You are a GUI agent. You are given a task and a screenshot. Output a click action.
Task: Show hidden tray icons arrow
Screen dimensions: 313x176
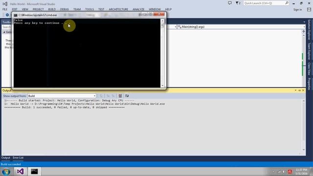pyautogui.click(x=273, y=172)
